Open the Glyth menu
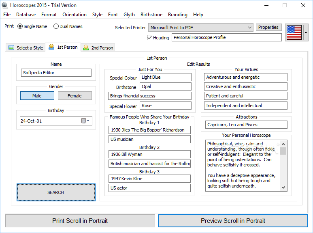Viewport: 313px width, 233px height. coord(129,15)
